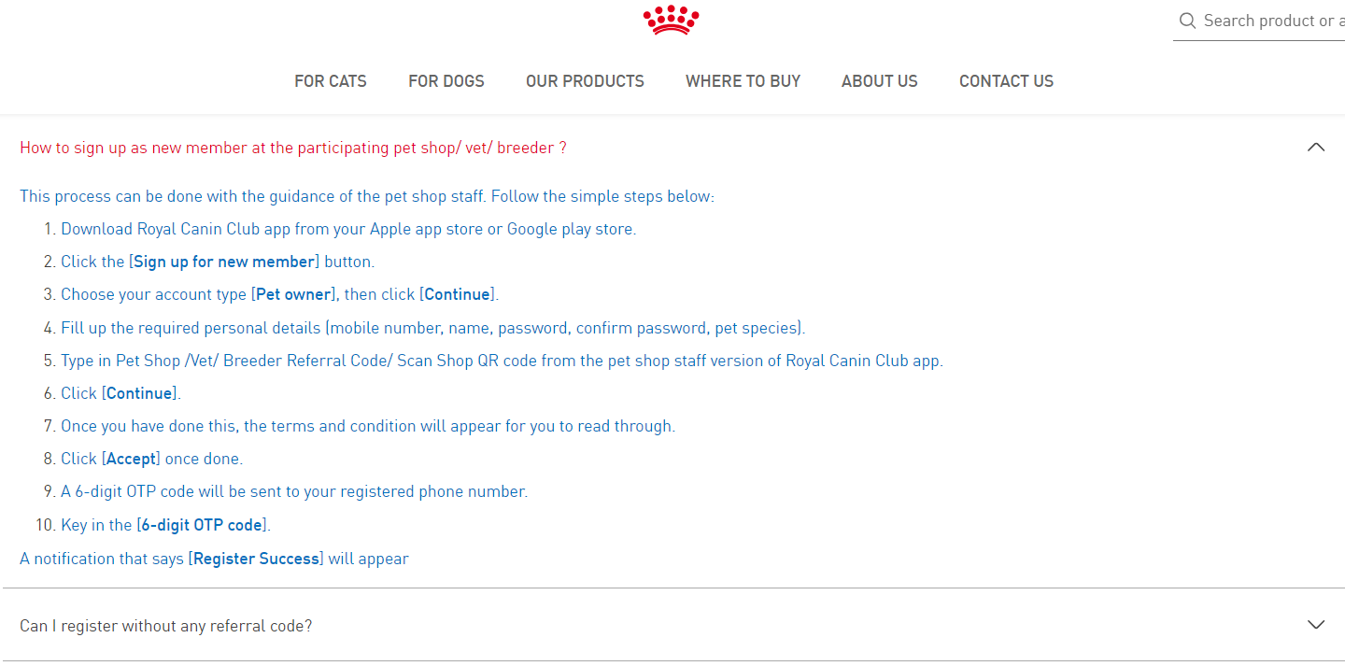The width and height of the screenshot is (1345, 666).
Task: Open 'Can I register without any referral code?' question
Action: 166,626
